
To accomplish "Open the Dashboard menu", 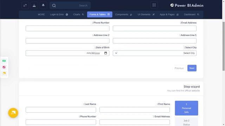I will (192, 14).
